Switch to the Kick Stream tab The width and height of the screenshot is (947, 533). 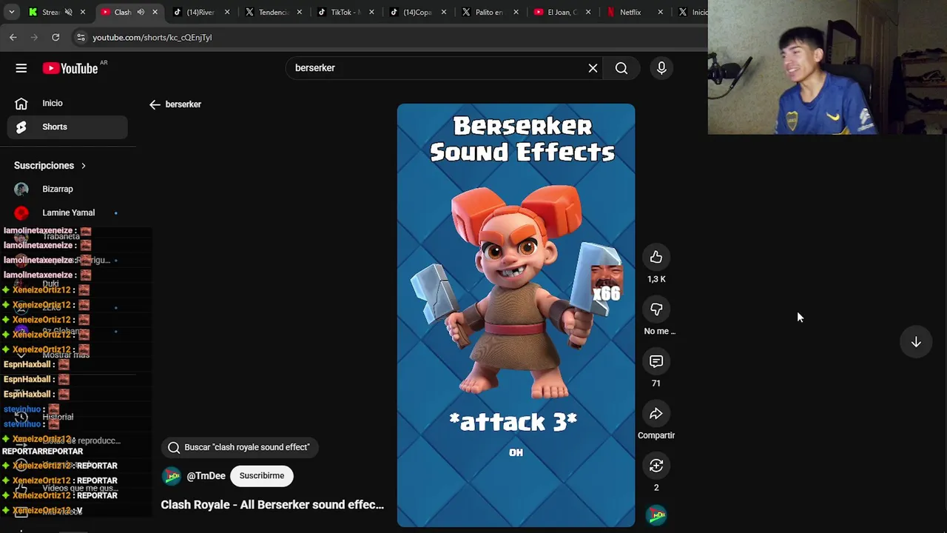point(50,12)
